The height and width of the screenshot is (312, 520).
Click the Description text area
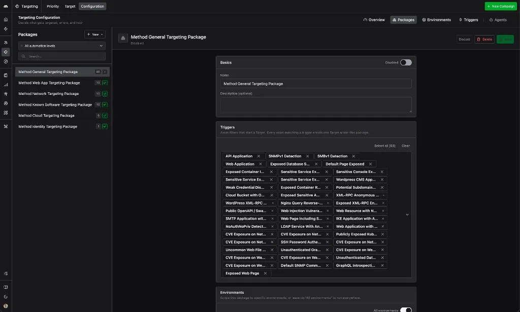tap(316, 105)
